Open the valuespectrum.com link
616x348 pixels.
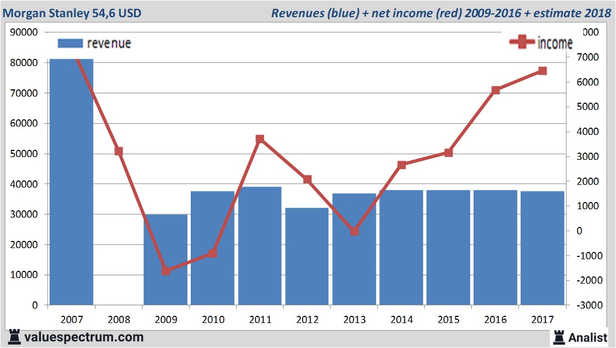[x=84, y=337]
